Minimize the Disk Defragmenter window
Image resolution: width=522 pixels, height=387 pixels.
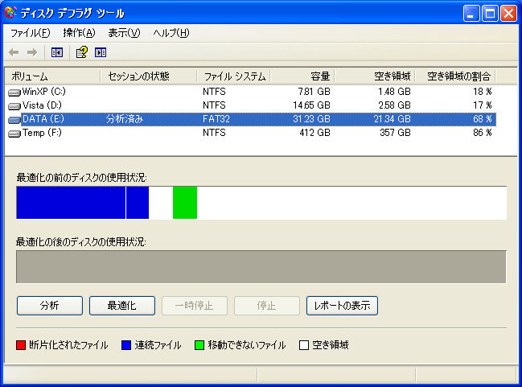(x=471, y=14)
